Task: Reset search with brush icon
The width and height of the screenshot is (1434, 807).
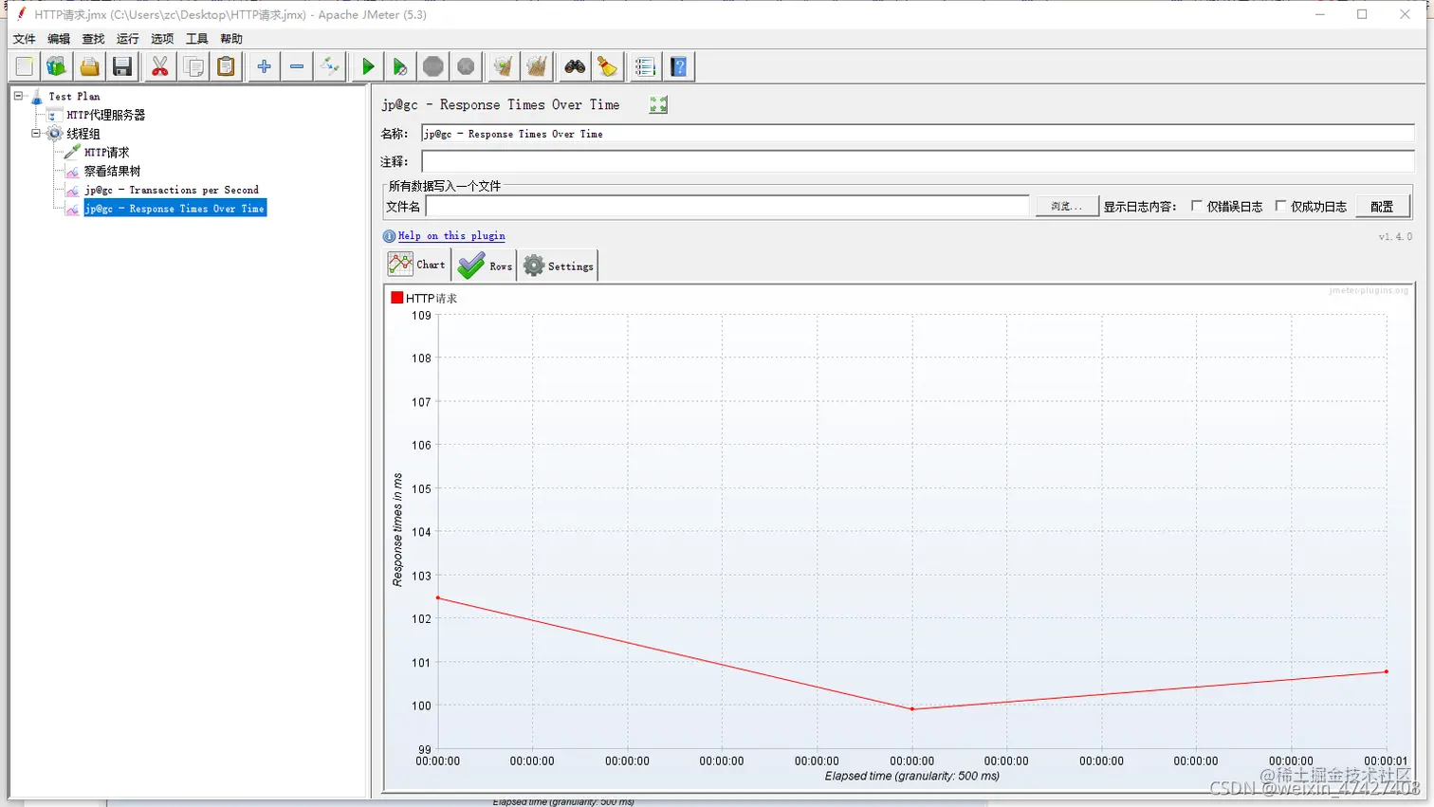Action: [x=607, y=66]
